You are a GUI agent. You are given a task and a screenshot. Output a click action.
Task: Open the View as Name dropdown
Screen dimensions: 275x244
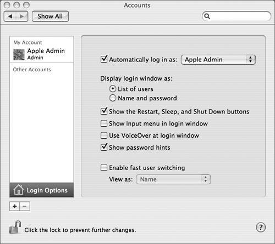[x=173, y=179]
